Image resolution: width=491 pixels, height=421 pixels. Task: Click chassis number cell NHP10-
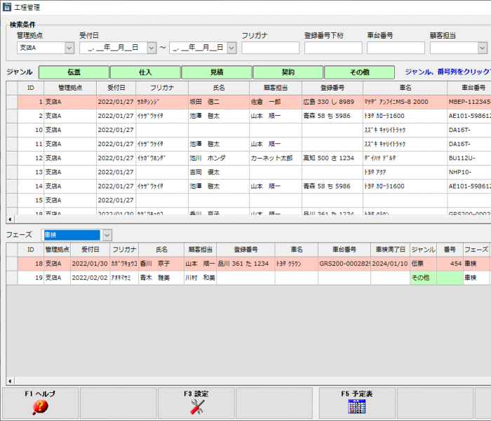pos(469,173)
